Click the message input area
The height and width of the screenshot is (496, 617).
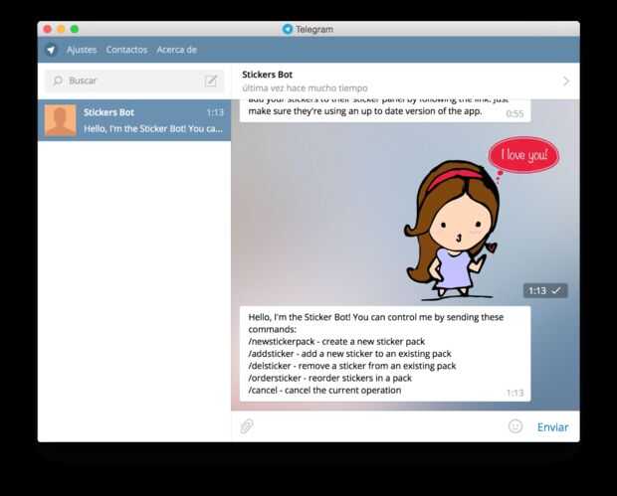[380, 426]
